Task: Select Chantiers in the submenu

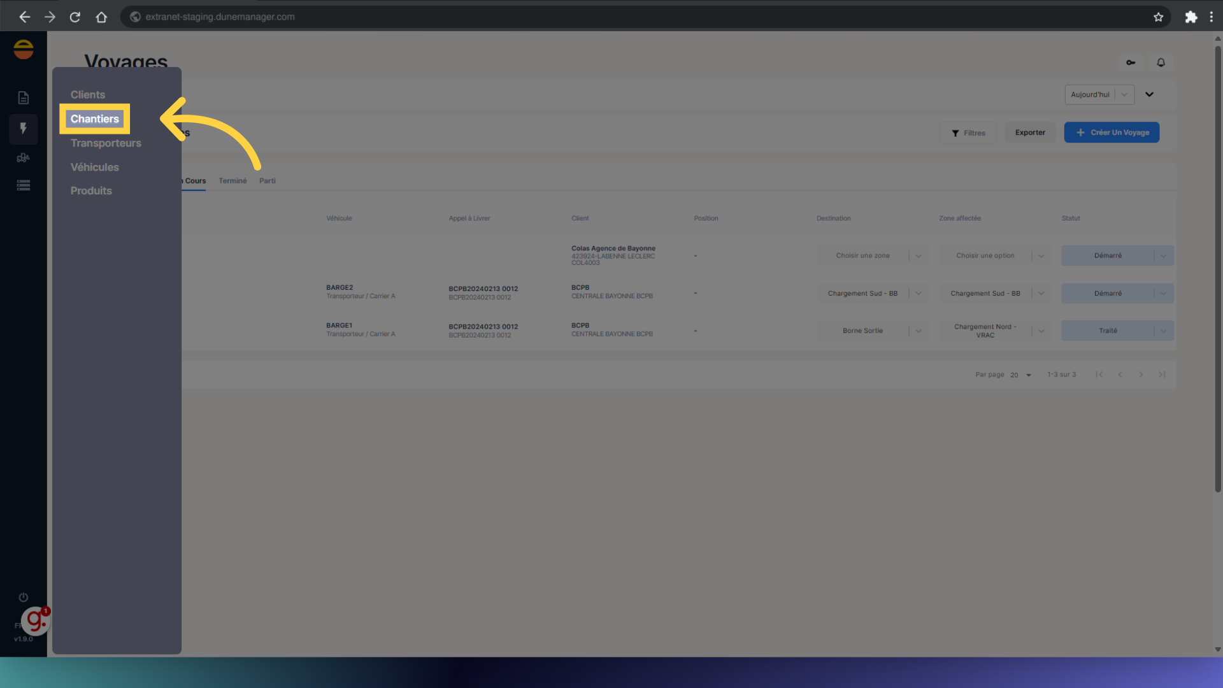Action: pos(94,119)
